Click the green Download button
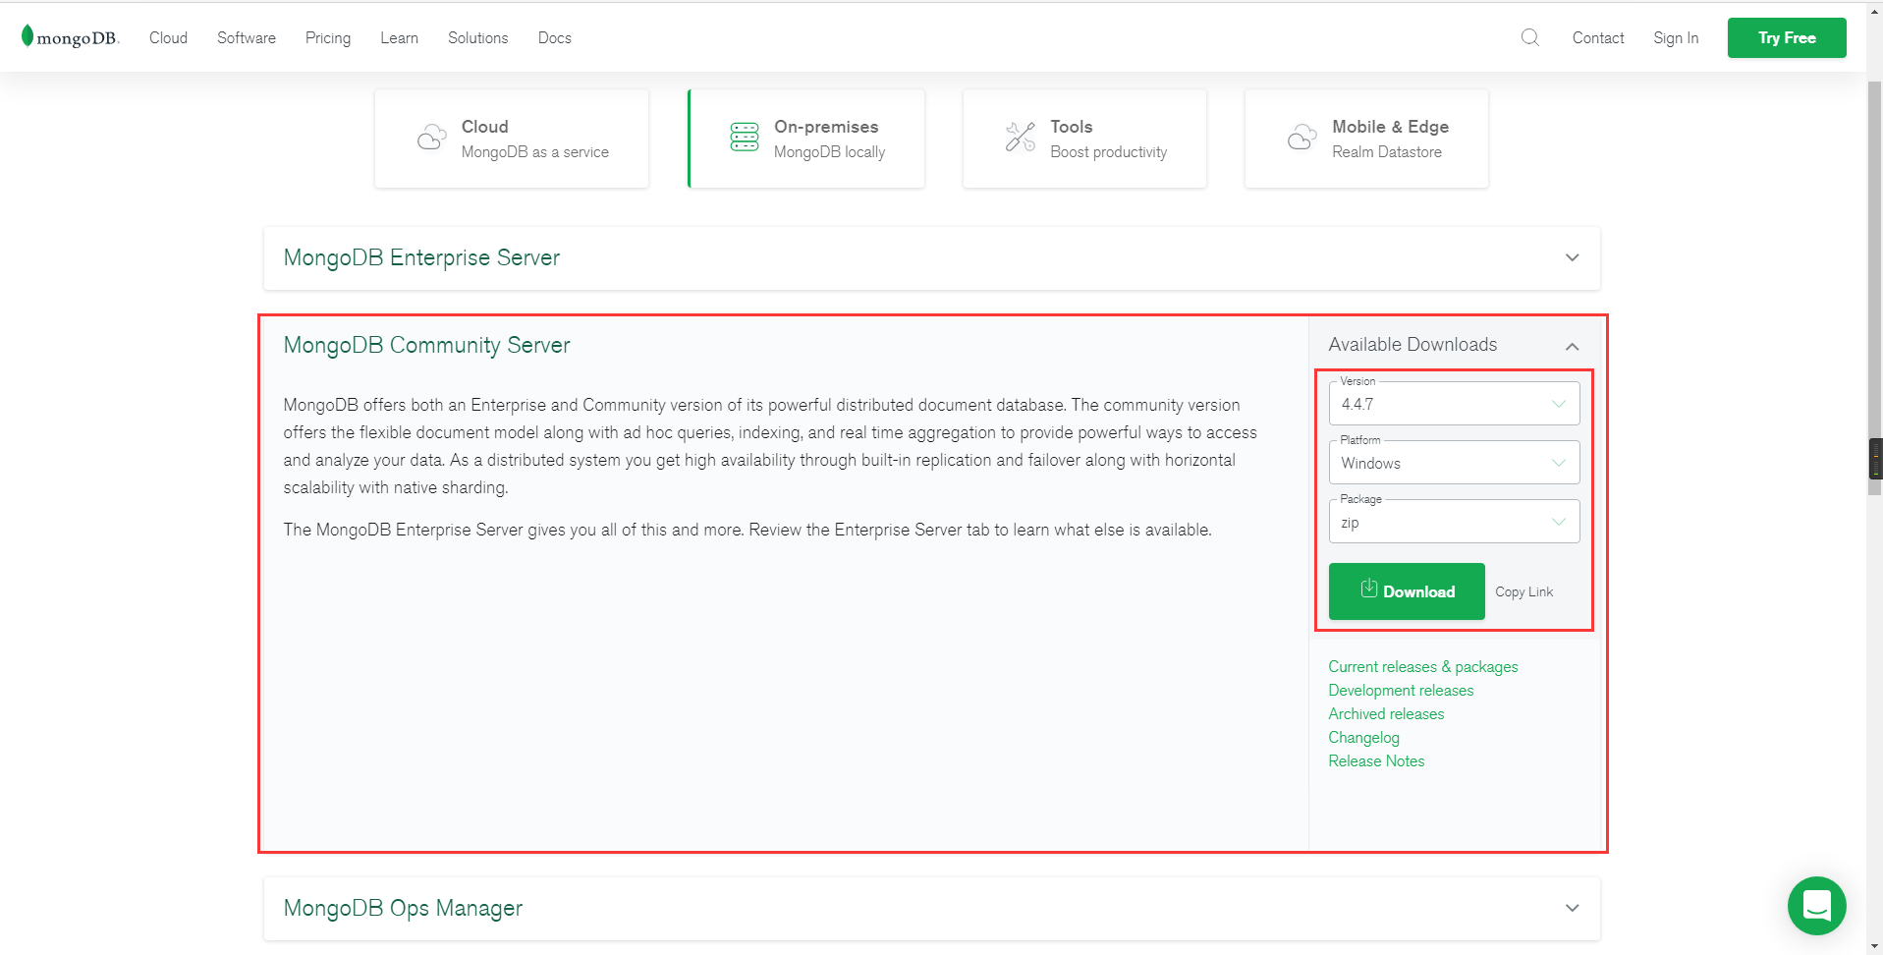This screenshot has height=955, width=1883. coord(1407,591)
